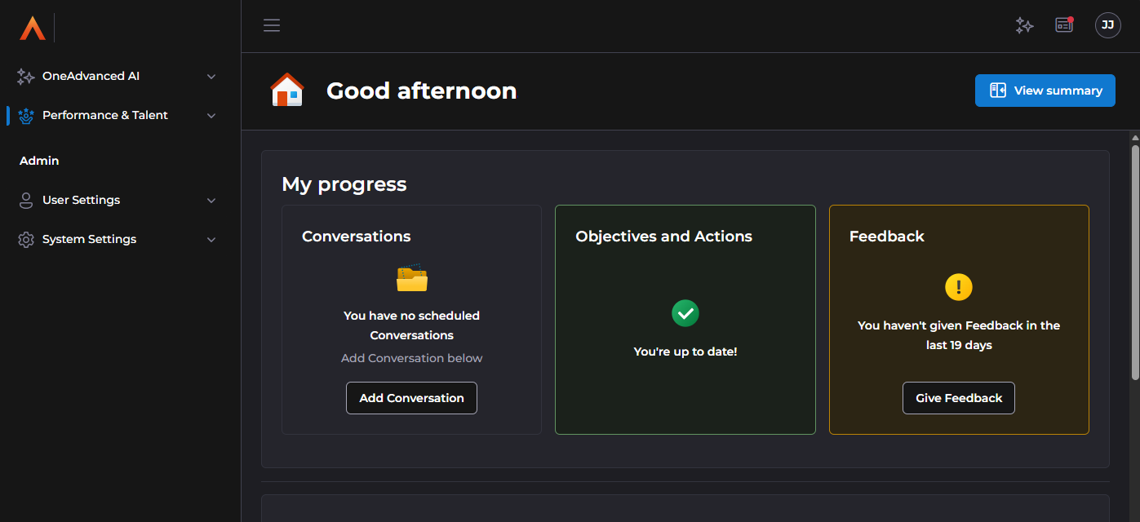Open System Settings menu item
The image size is (1140, 522).
(120, 239)
